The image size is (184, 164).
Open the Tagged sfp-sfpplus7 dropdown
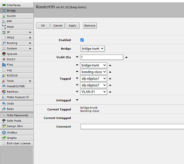(94, 85)
